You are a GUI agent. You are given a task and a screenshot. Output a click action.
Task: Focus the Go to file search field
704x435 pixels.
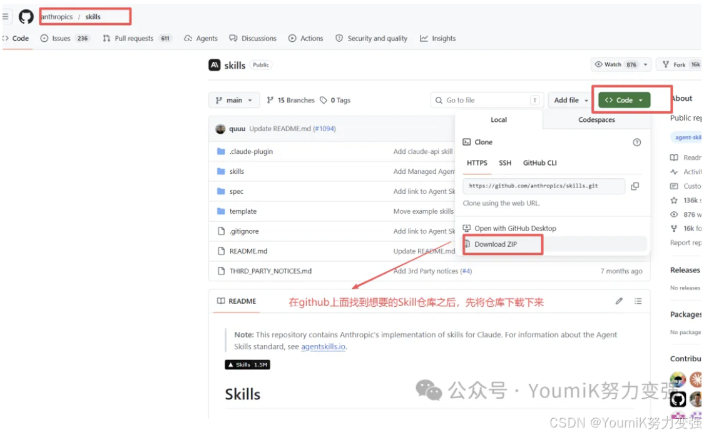pos(487,100)
